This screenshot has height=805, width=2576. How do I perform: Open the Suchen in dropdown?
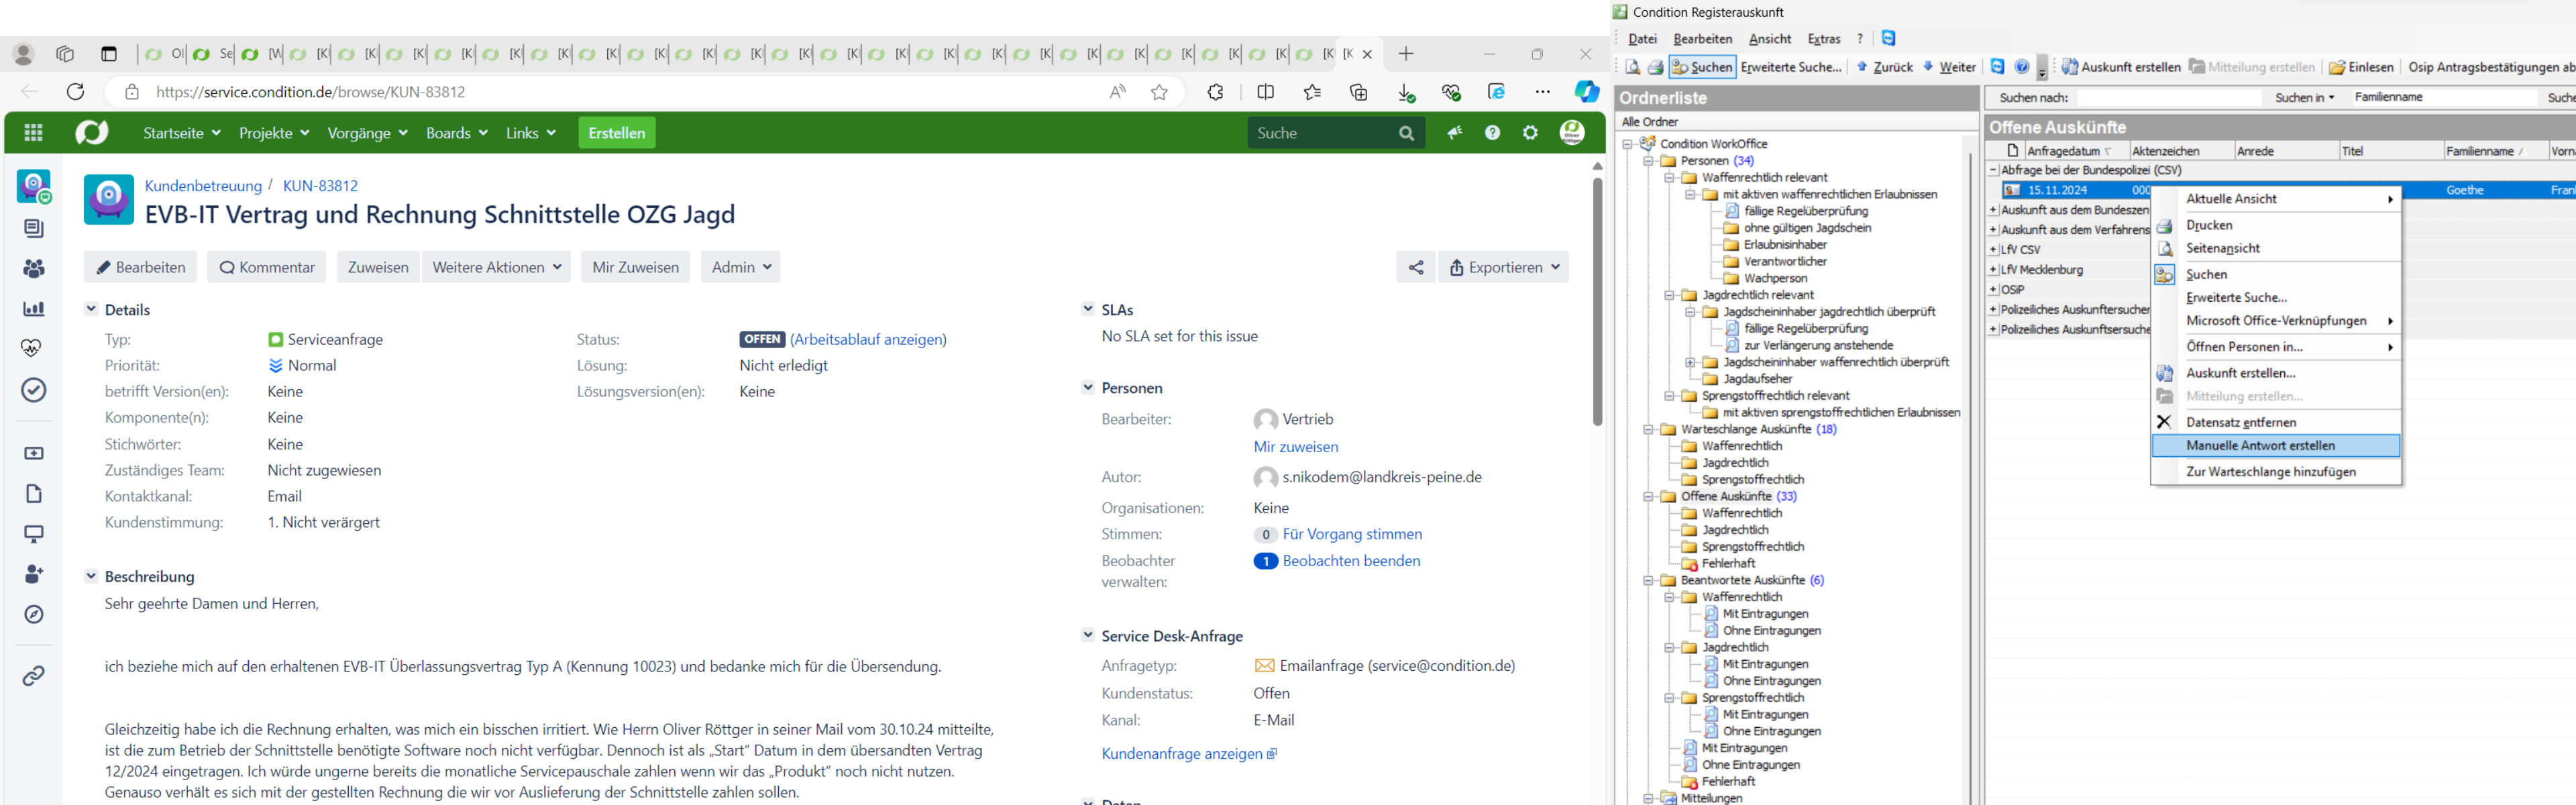pyautogui.click(x=2304, y=98)
